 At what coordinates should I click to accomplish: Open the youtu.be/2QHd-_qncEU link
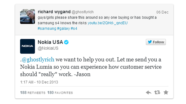[x=108, y=23]
